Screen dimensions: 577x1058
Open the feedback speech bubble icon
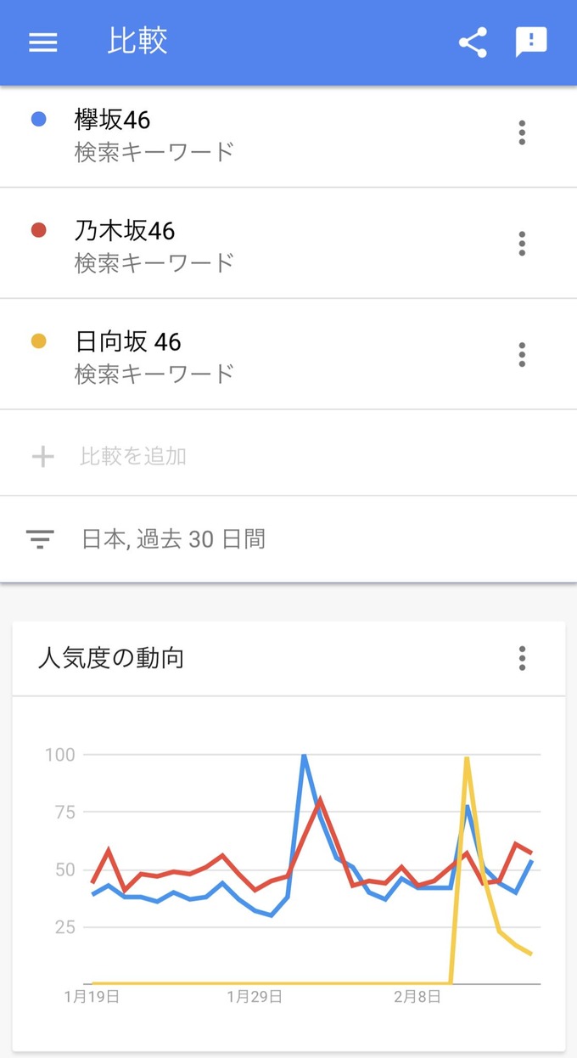pos(531,42)
